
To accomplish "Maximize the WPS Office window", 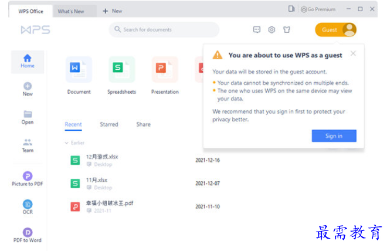I will point(361,9).
